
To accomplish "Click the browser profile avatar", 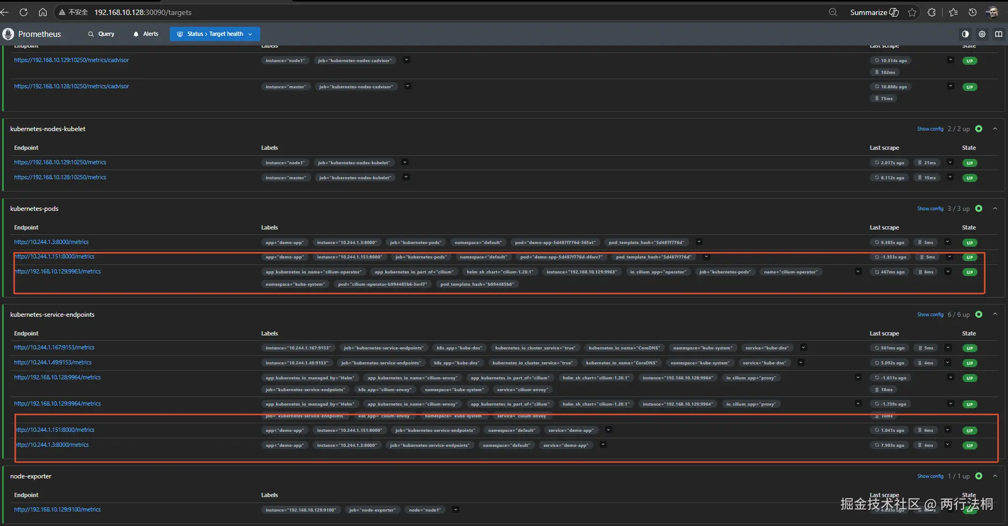I will coord(992,12).
